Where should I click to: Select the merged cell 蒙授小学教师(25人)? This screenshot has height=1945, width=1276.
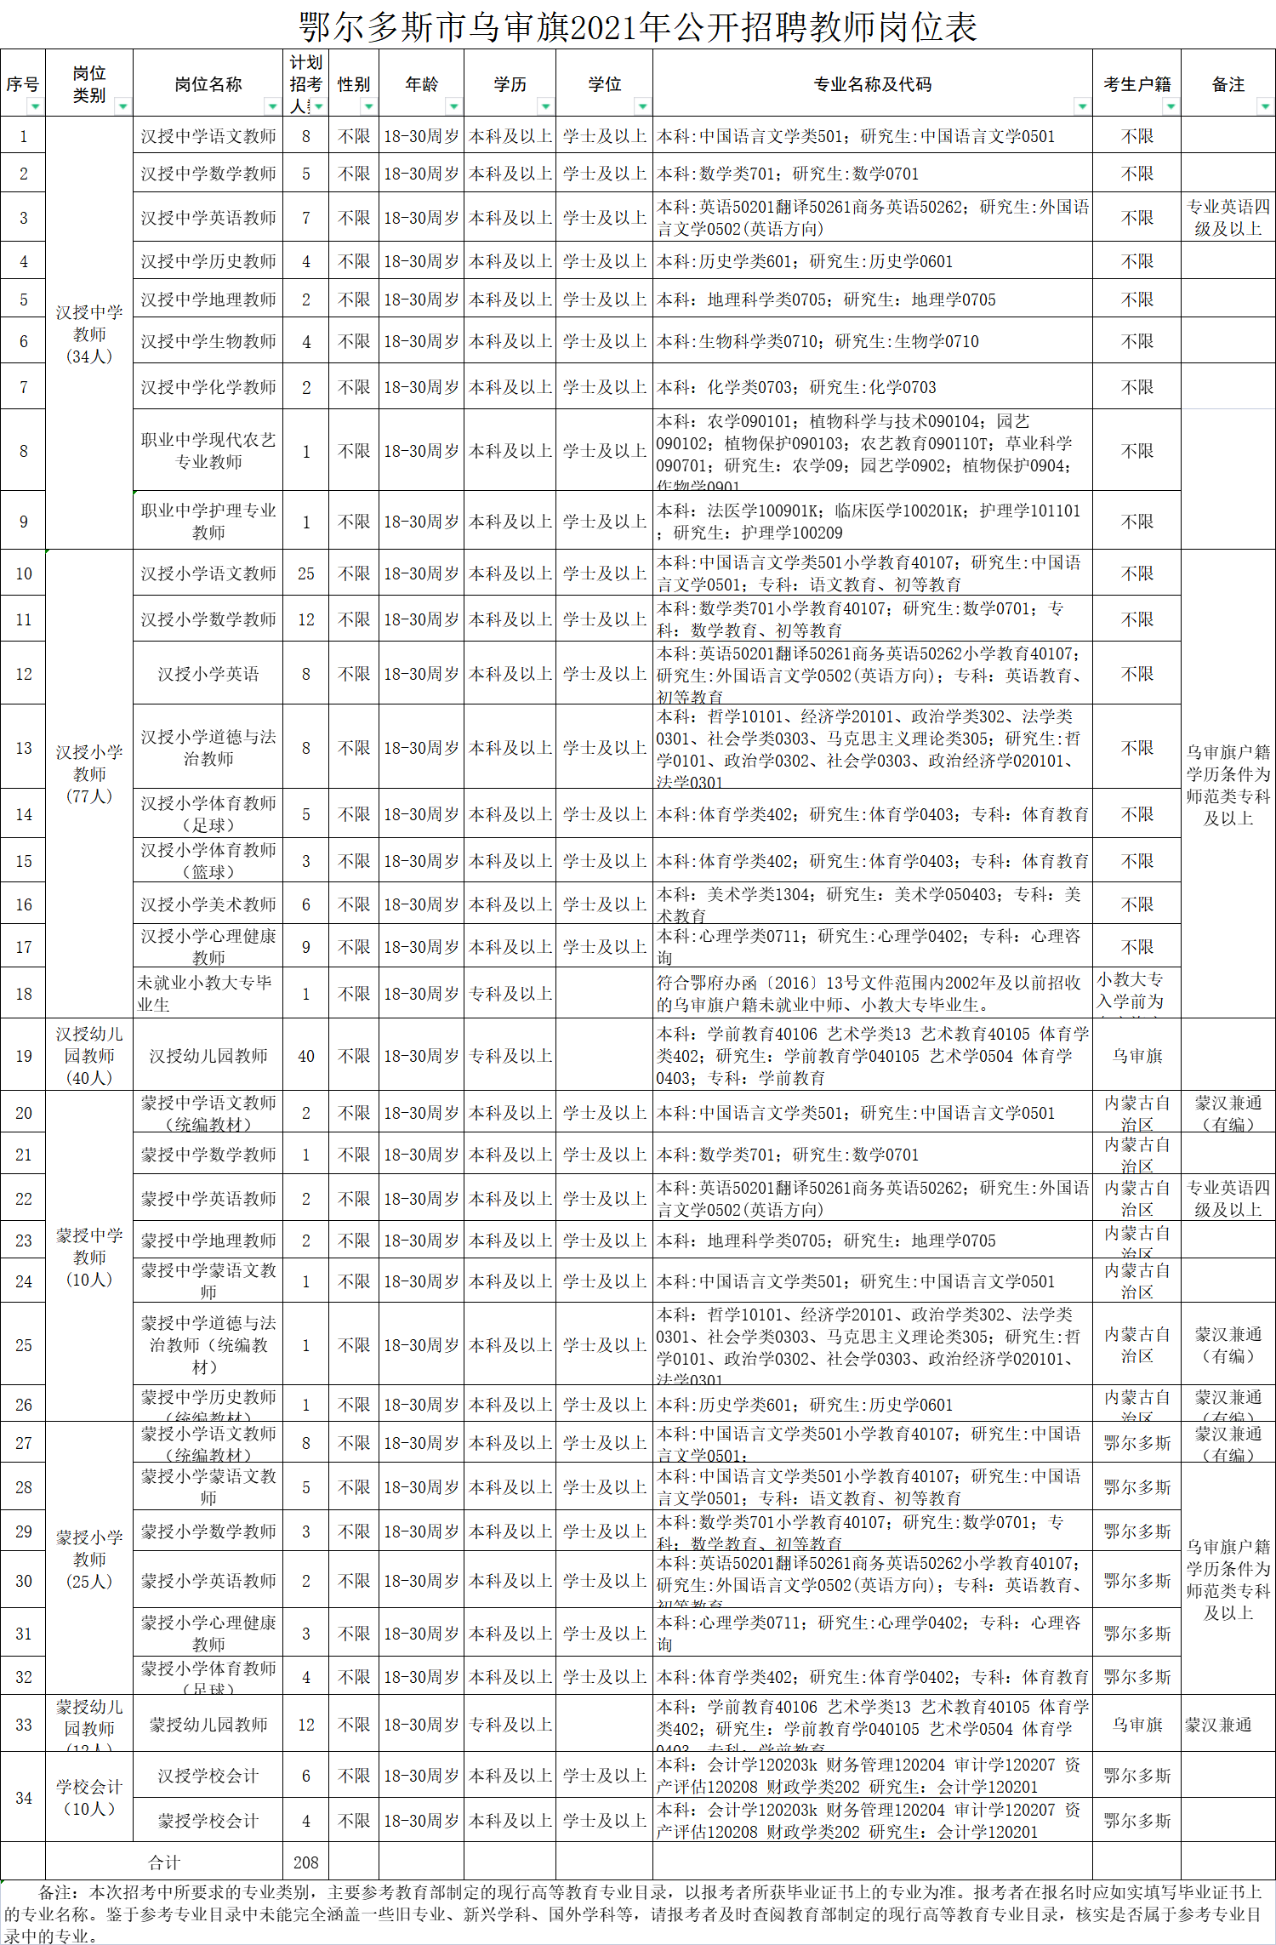click(89, 1560)
